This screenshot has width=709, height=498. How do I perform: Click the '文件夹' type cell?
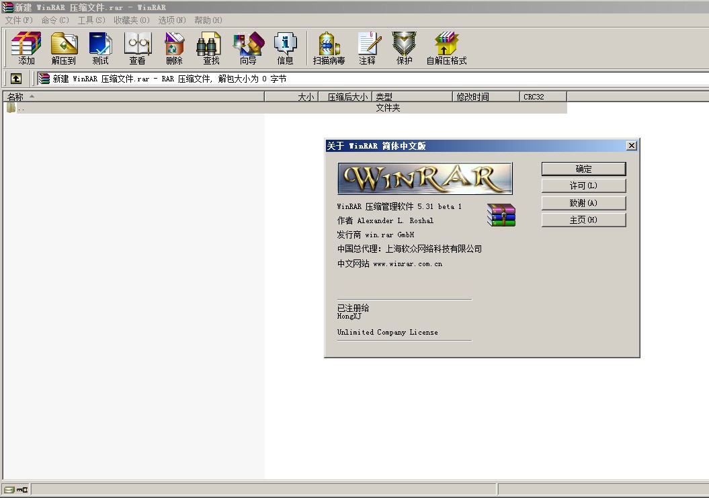(388, 108)
